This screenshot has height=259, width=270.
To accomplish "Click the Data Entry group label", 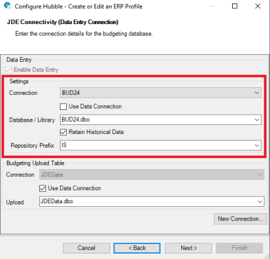I will point(19,60).
